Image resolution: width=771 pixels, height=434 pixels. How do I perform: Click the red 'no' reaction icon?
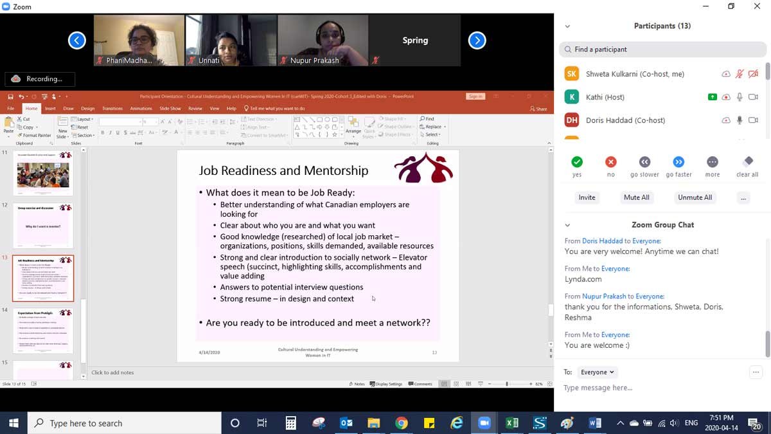[x=611, y=162]
